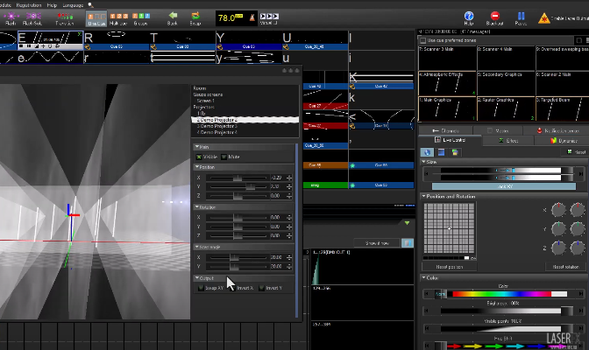Collapse the Color section
Image resolution: width=589 pixels, height=350 pixels.
pos(423,277)
